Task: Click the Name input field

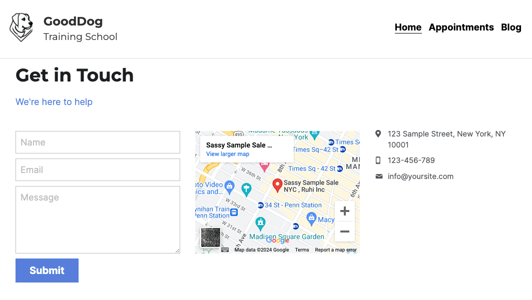Action: click(x=98, y=142)
